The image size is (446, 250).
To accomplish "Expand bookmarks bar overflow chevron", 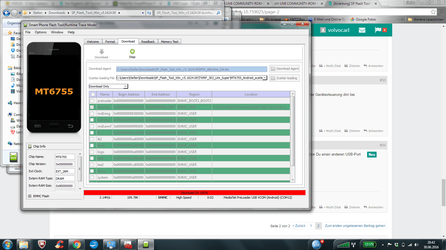I will point(402,19).
